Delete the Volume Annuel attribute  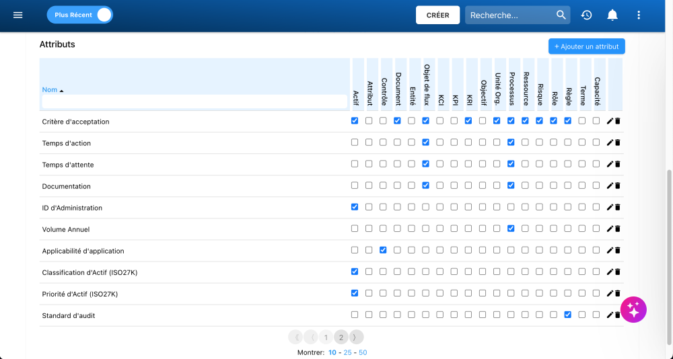pos(618,229)
